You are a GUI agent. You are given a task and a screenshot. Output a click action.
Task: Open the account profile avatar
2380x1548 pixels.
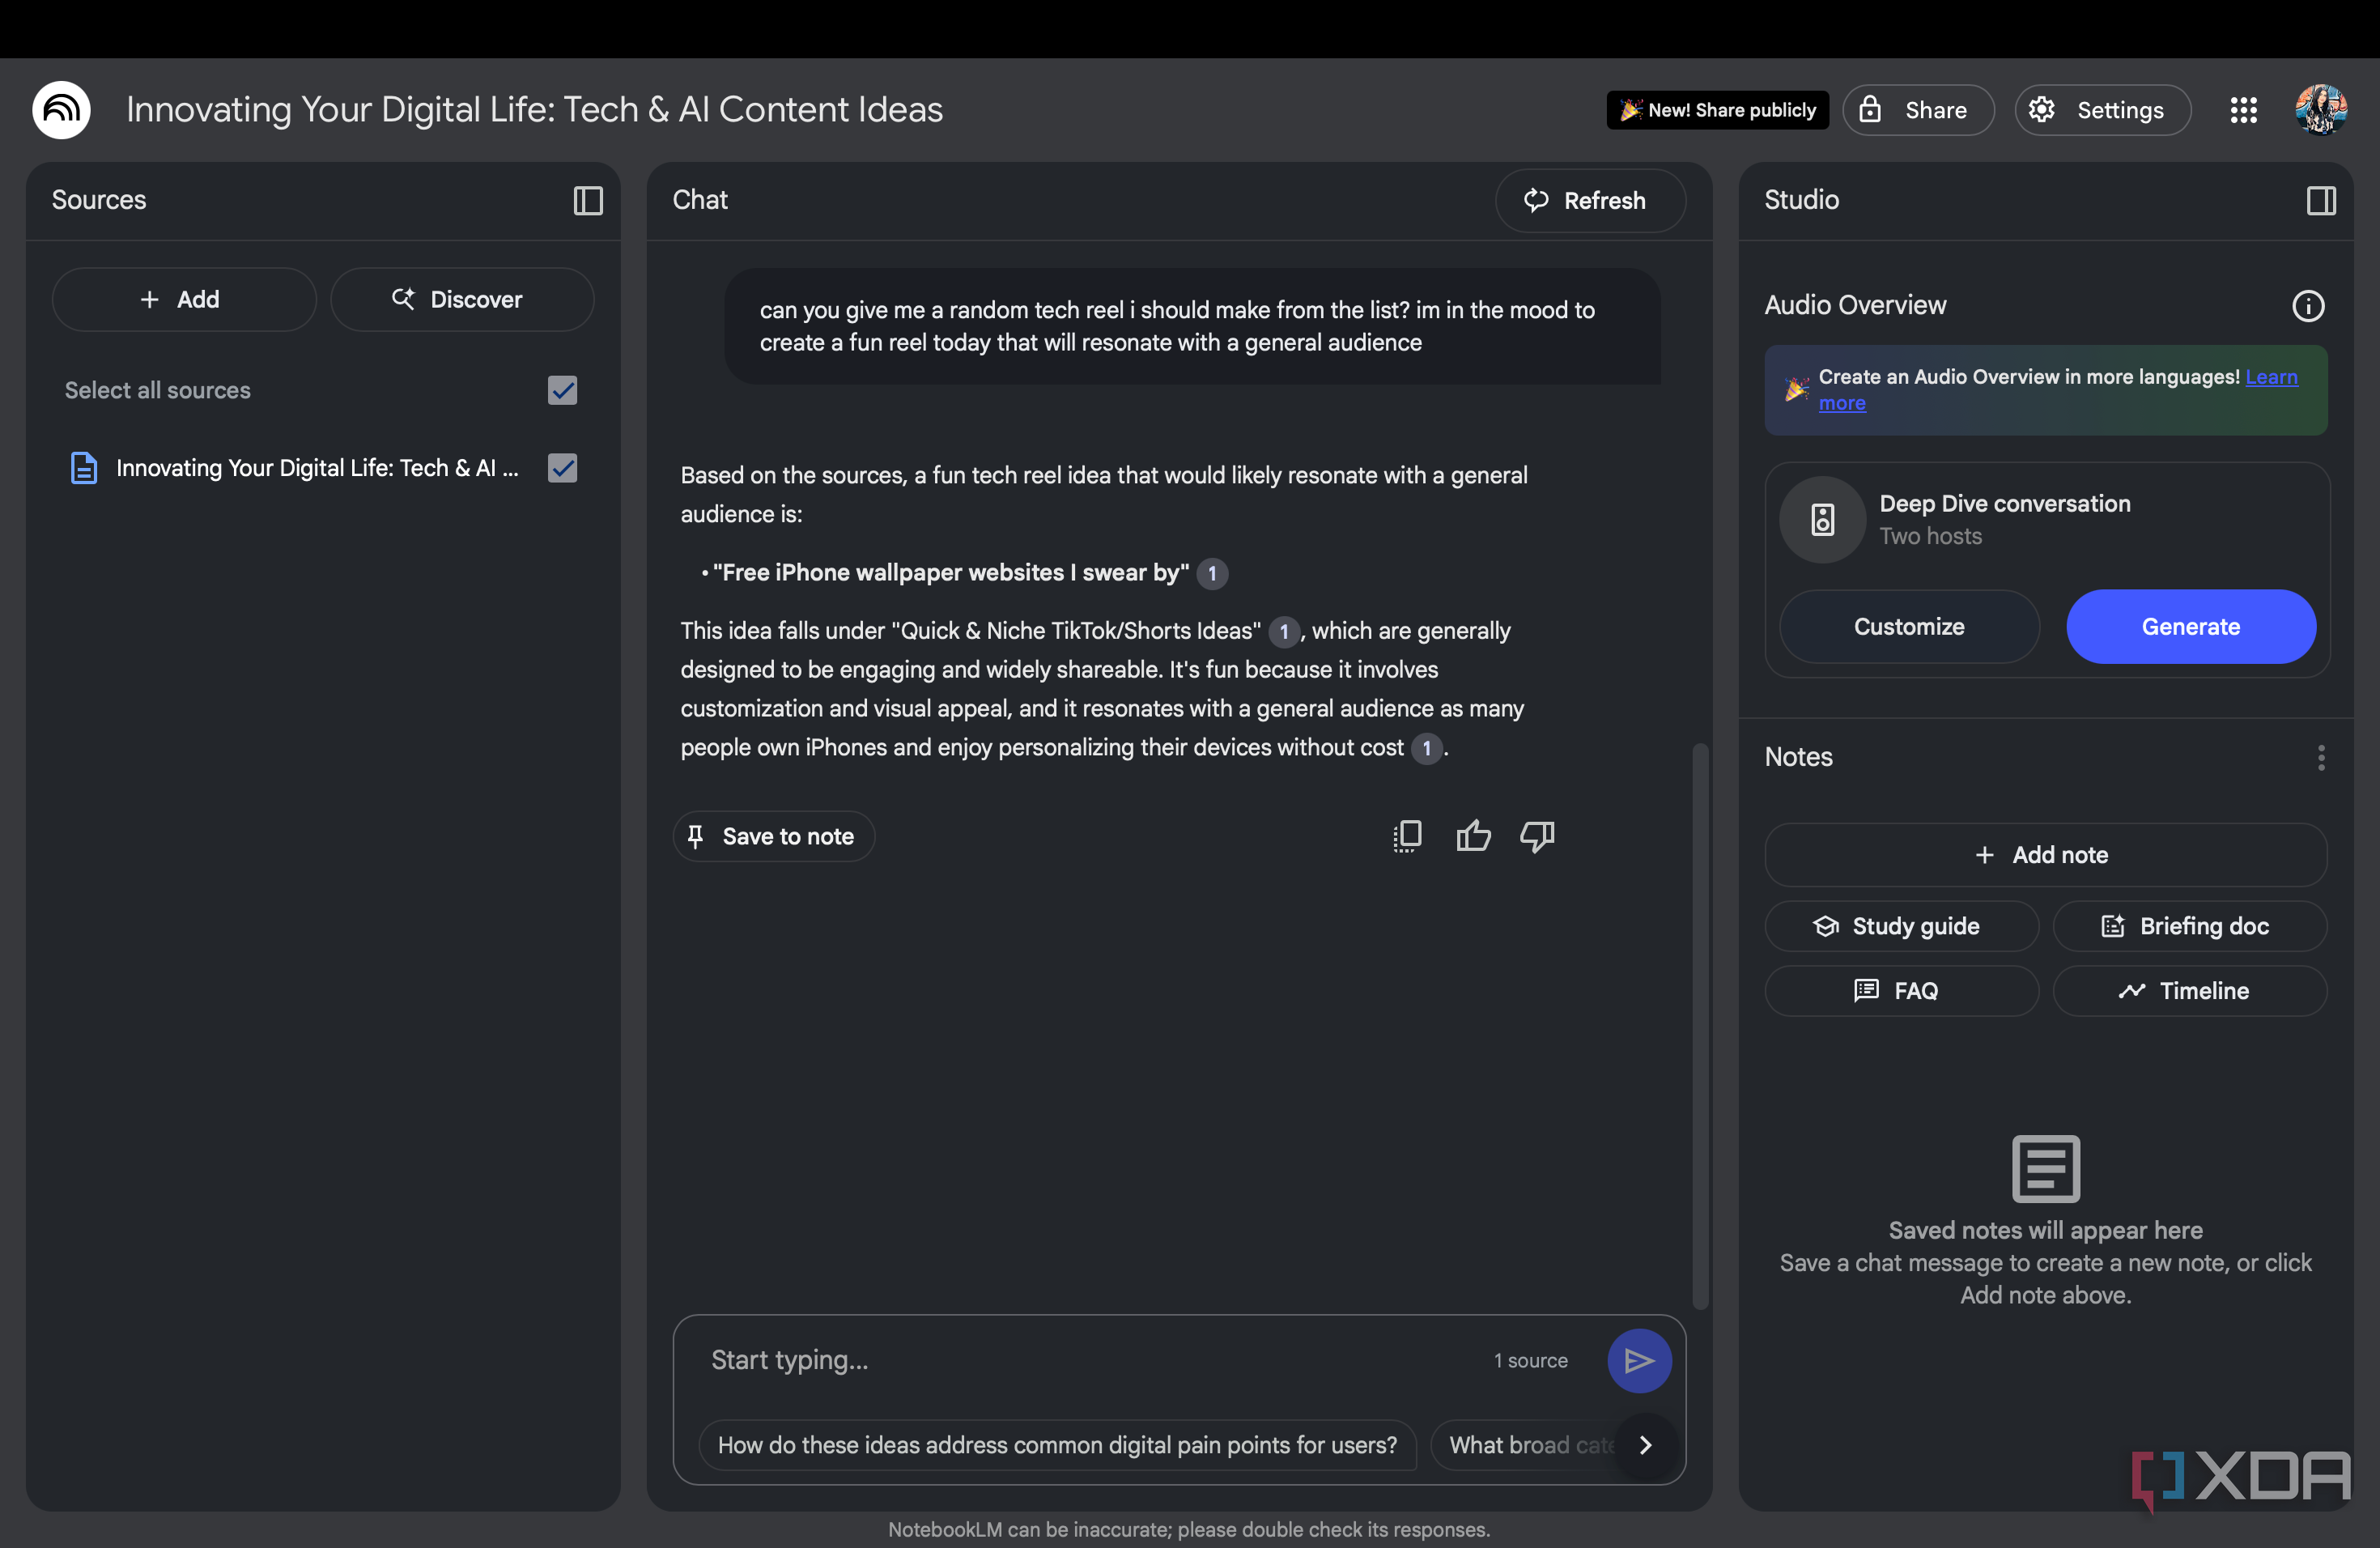(2320, 110)
